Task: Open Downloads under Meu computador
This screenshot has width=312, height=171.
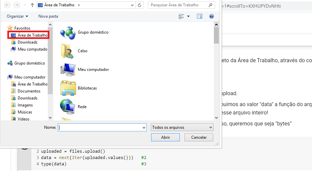Action: coord(24,98)
